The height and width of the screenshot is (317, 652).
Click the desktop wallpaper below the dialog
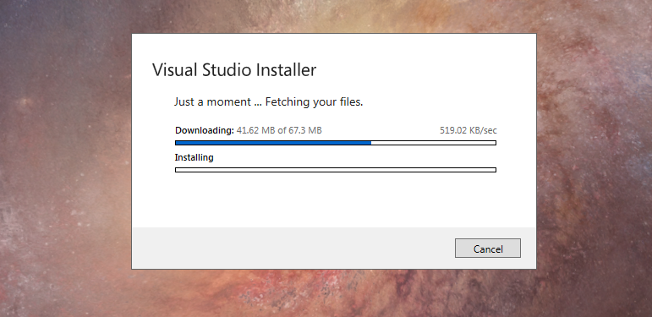click(332, 292)
